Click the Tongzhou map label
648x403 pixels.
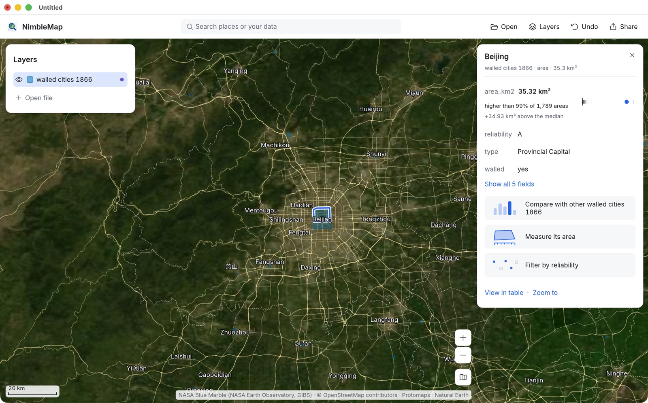(x=376, y=219)
